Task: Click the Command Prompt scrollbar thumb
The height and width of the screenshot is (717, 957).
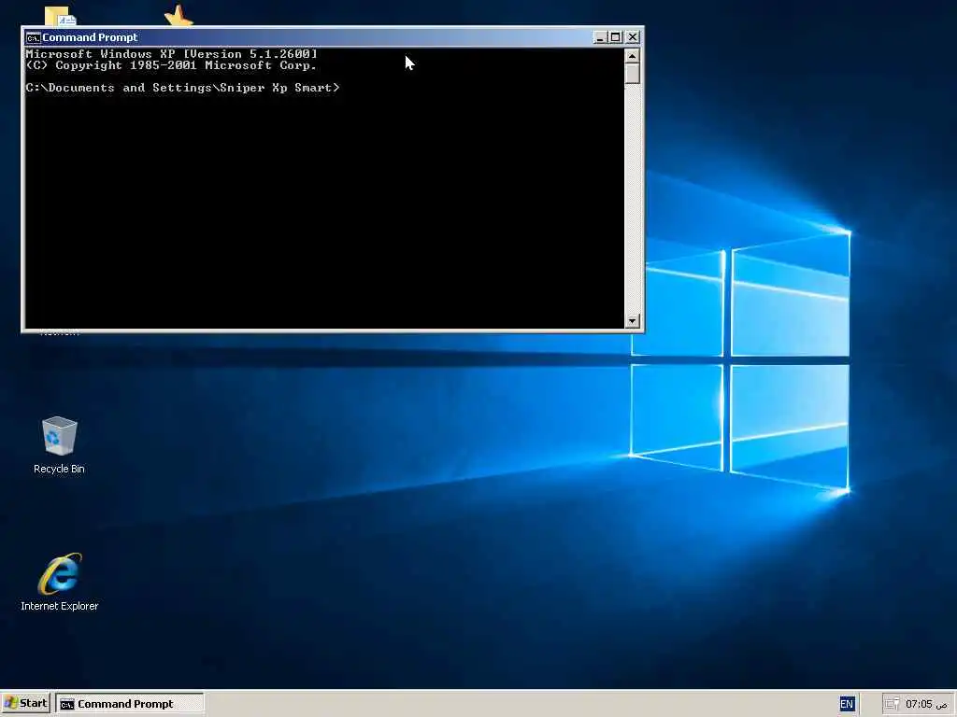Action: (633, 74)
